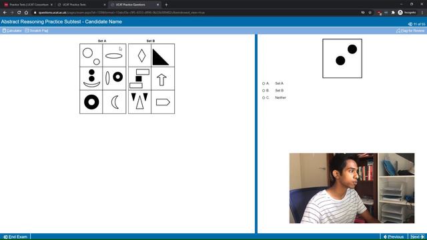Click the Set B upward arrow box

point(163,79)
